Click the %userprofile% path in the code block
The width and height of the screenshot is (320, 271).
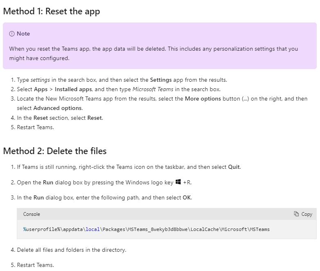point(146,229)
